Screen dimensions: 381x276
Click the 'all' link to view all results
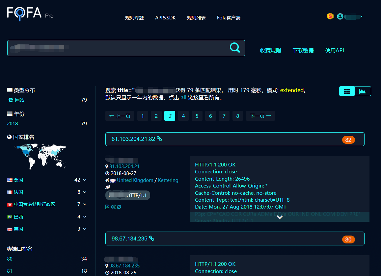click(183, 98)
